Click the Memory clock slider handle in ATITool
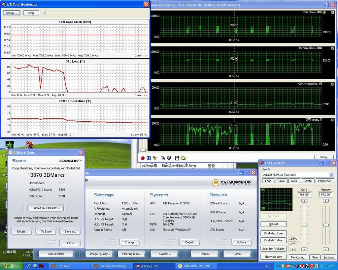This screenshot has height=270, width=338. 326,225
